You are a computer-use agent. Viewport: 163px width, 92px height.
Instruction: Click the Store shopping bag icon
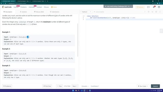(x=52, y=7)
